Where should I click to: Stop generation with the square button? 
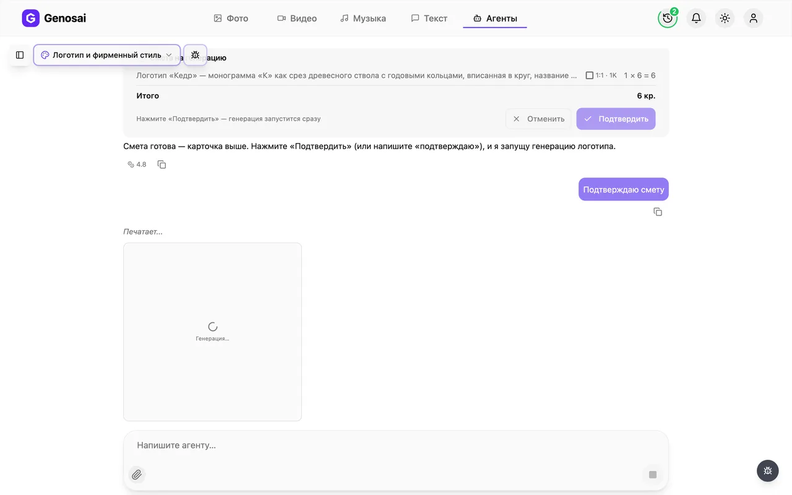point(652,475)
